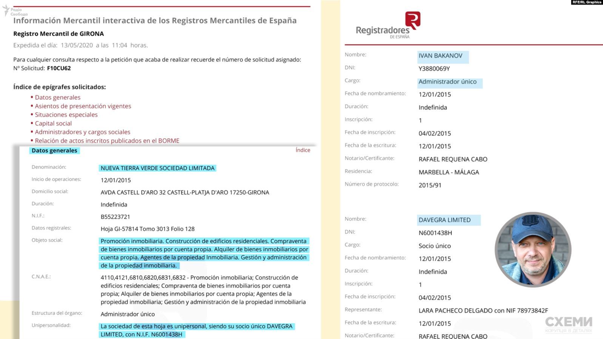Click the highlighted Datos generales heading

click(54, 151)
